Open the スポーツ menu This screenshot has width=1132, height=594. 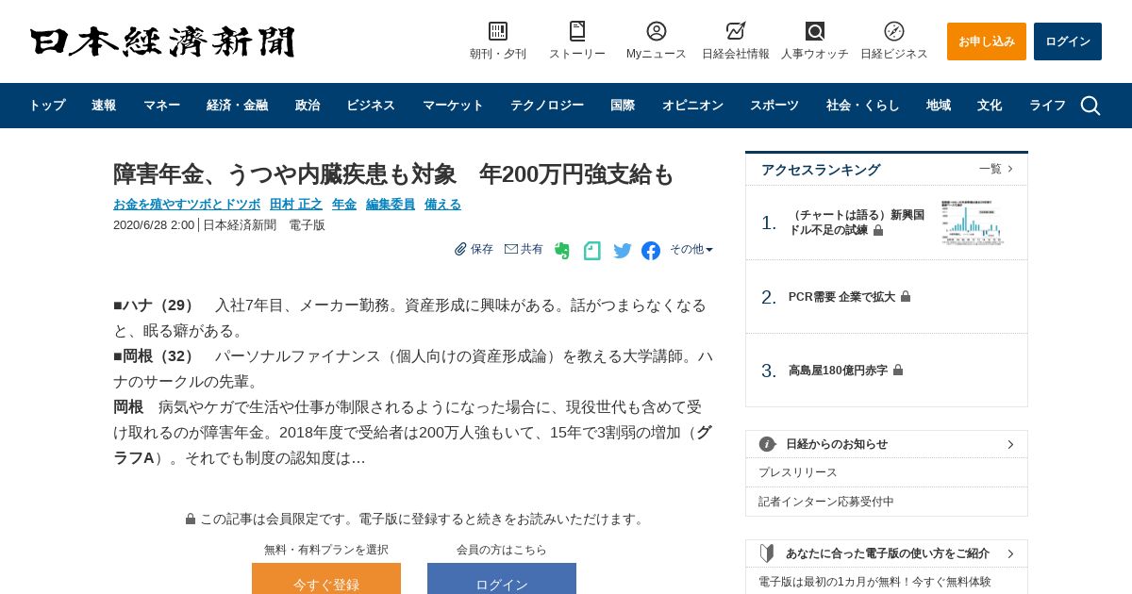(774, 106)
